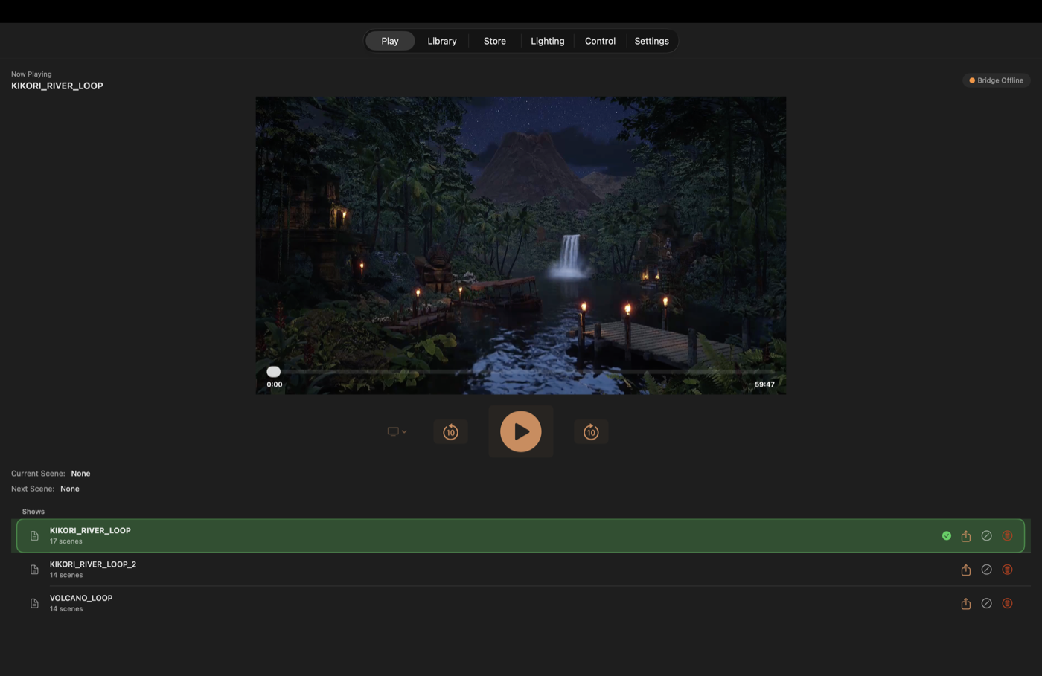The image size is (1042, 676).
Task: Click the document icon of KIKORI_RIVER_LOOP_2
Action: tap(34, 570)
